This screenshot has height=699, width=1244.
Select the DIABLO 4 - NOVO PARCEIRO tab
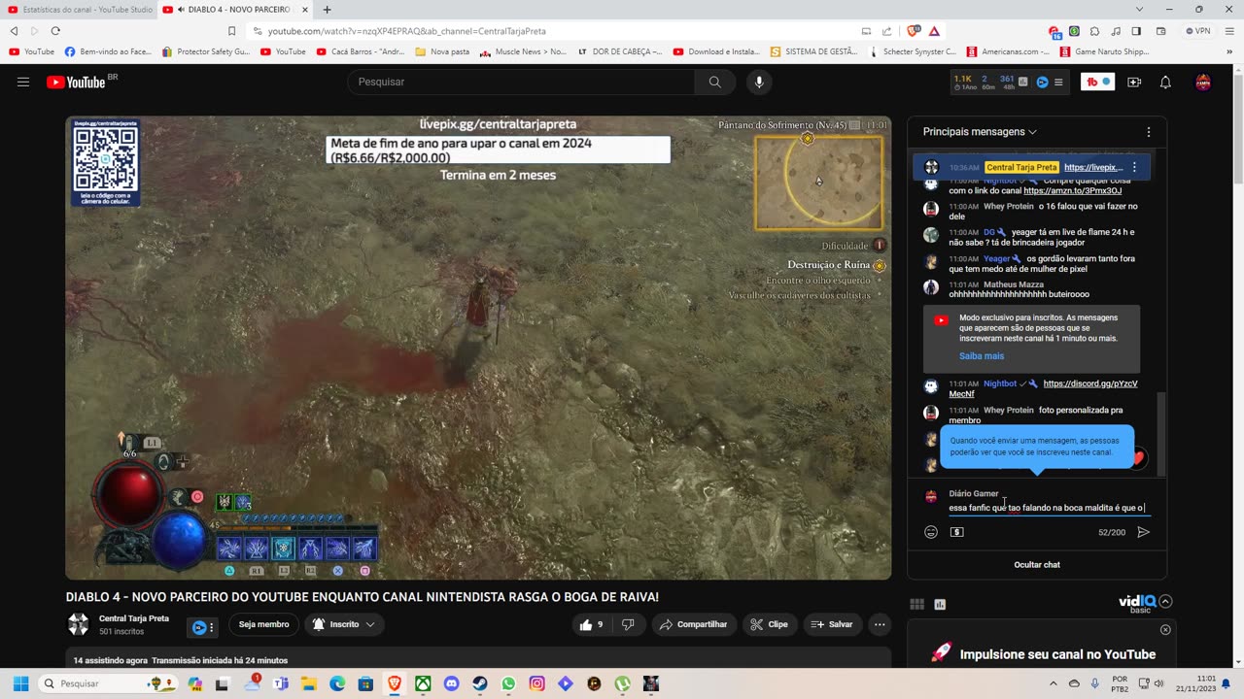point(234,9)
